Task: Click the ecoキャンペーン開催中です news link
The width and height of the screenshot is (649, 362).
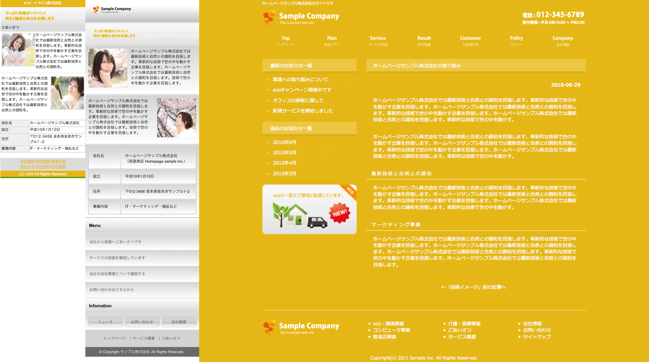Action: 302,90
